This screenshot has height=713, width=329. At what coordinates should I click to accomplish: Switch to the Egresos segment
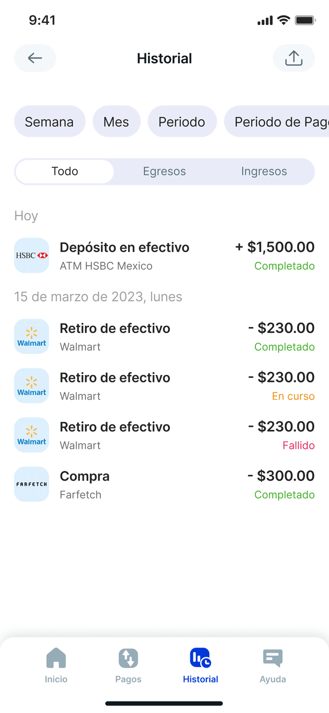click(164, 172)
